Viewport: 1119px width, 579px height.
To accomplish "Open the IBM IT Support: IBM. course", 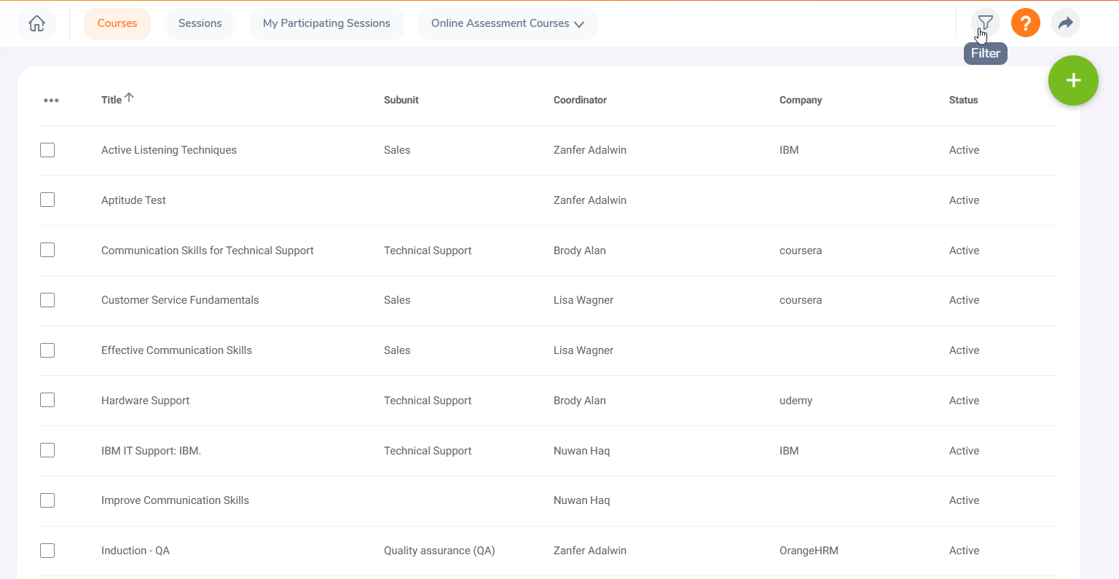I will [x=151, y=450].
